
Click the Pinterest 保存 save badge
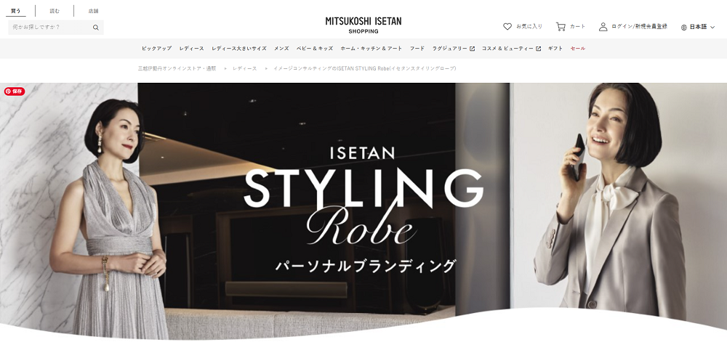tap(15, 91)
